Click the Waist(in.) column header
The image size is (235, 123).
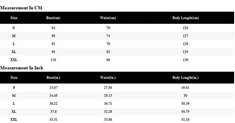pyautogui.click(x=108, y=78)
